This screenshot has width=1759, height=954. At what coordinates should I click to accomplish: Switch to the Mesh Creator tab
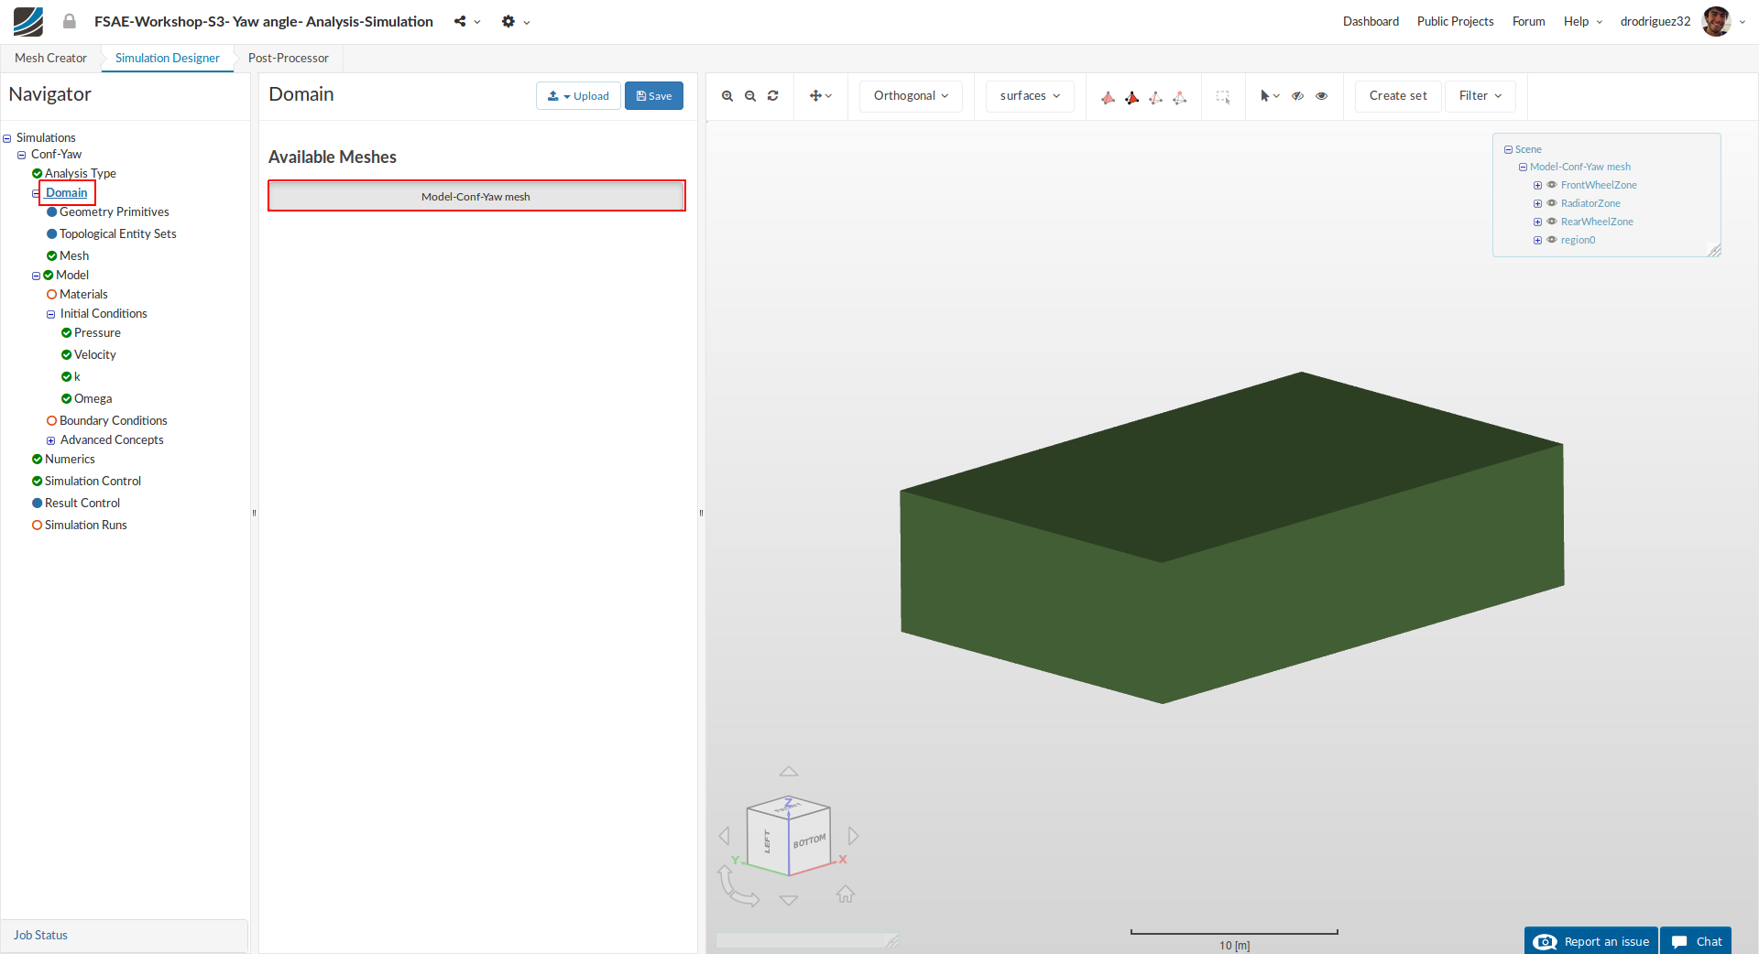tap(50, 58)
